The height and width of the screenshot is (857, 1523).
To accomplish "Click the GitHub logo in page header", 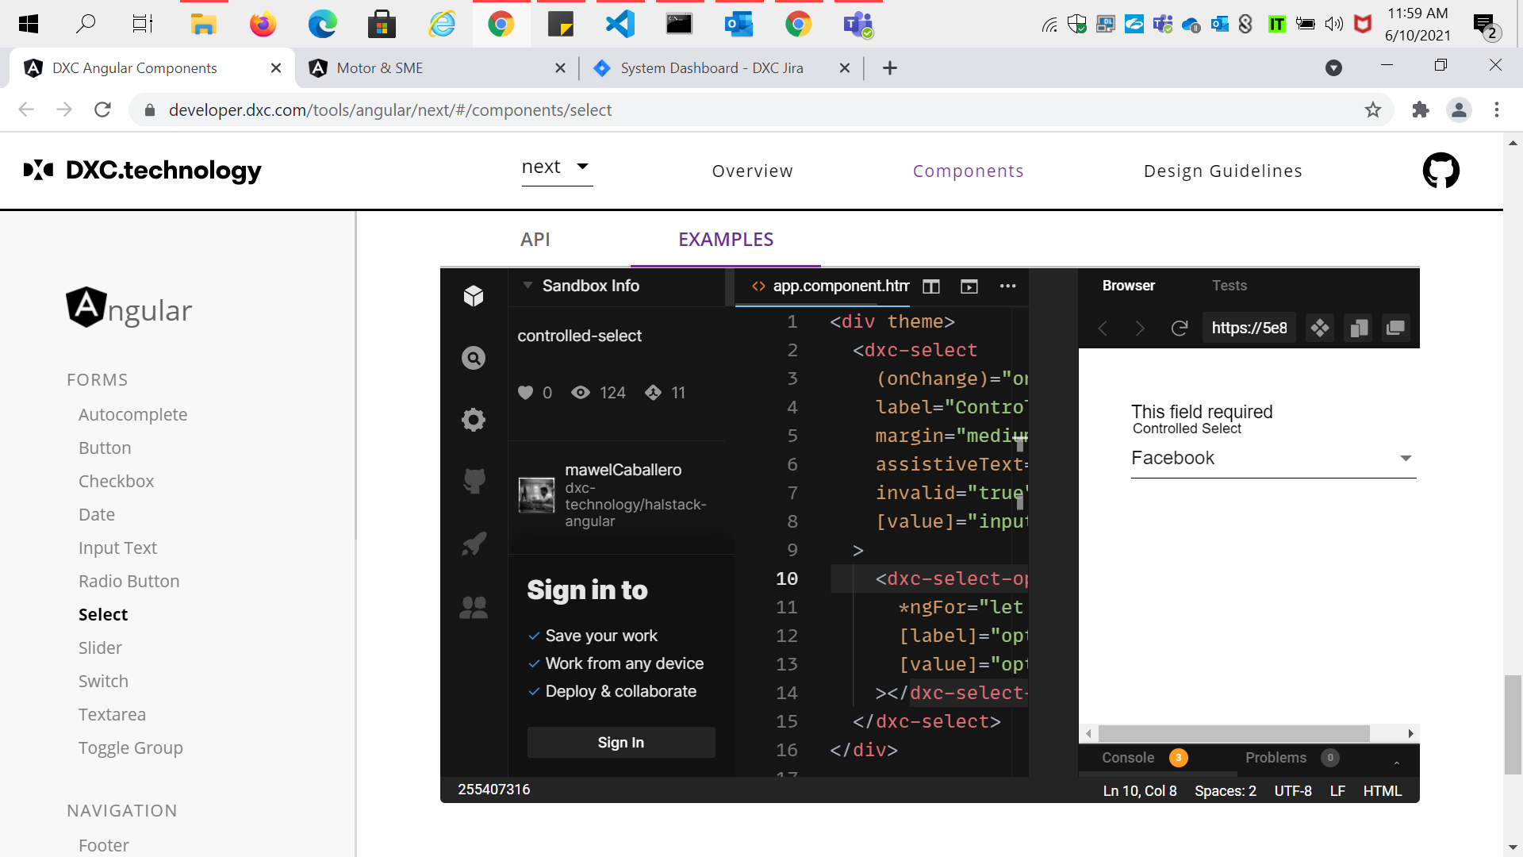I will pyautogui.click(x=1441, y=171).
